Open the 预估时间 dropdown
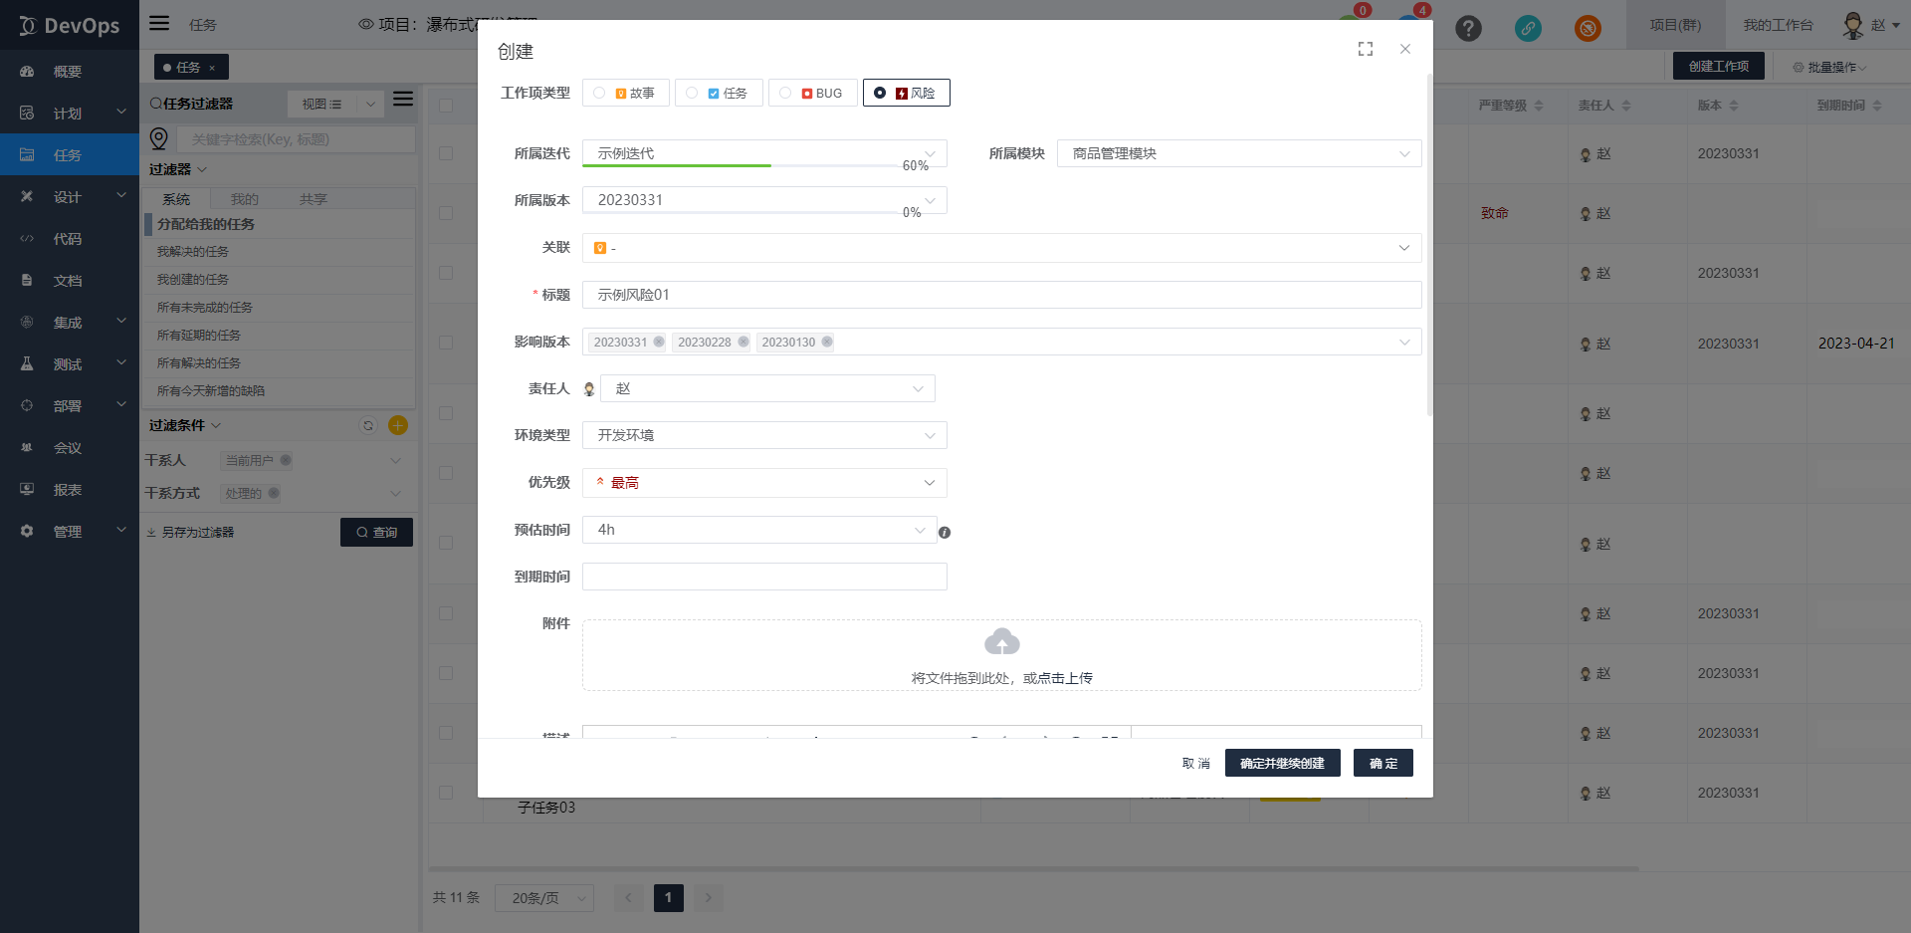 (x=759, y=530)
